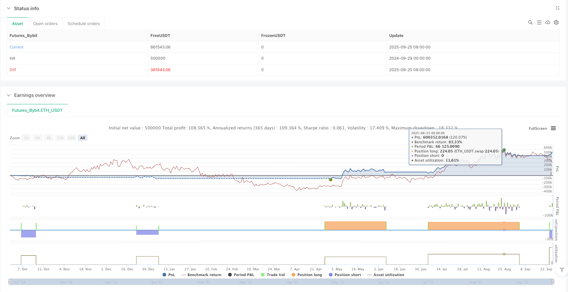Image resolution: width=568 pixels, height=292 pixels.
Task: Click the search icon above the asset table
Action: tap(530, 22)
